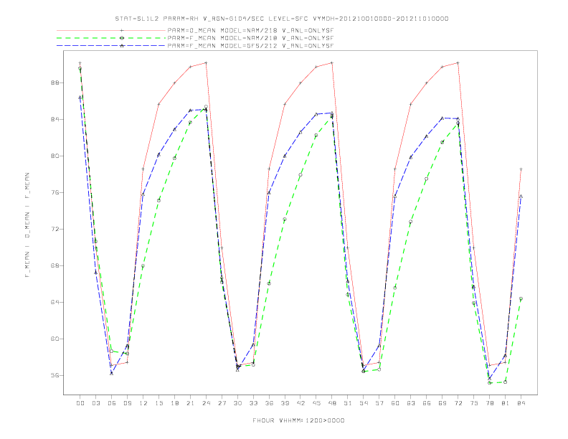The width and height of the screenshot is (568, 439).
Task: Click x-axis forecast hour label 75
Action: pos(474,403)
